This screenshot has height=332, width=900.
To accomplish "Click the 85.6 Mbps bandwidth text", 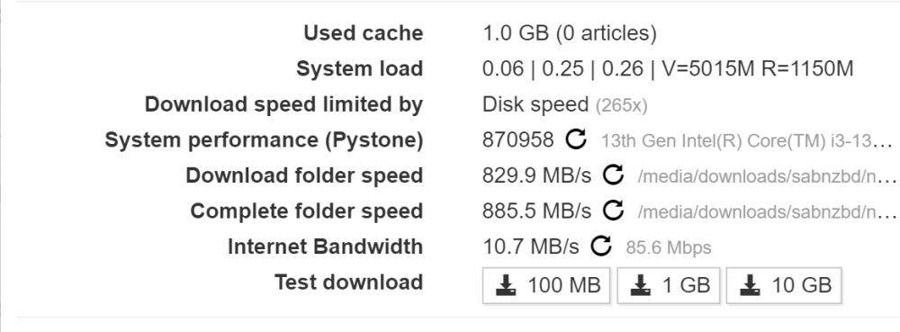I will click(669, 247).
